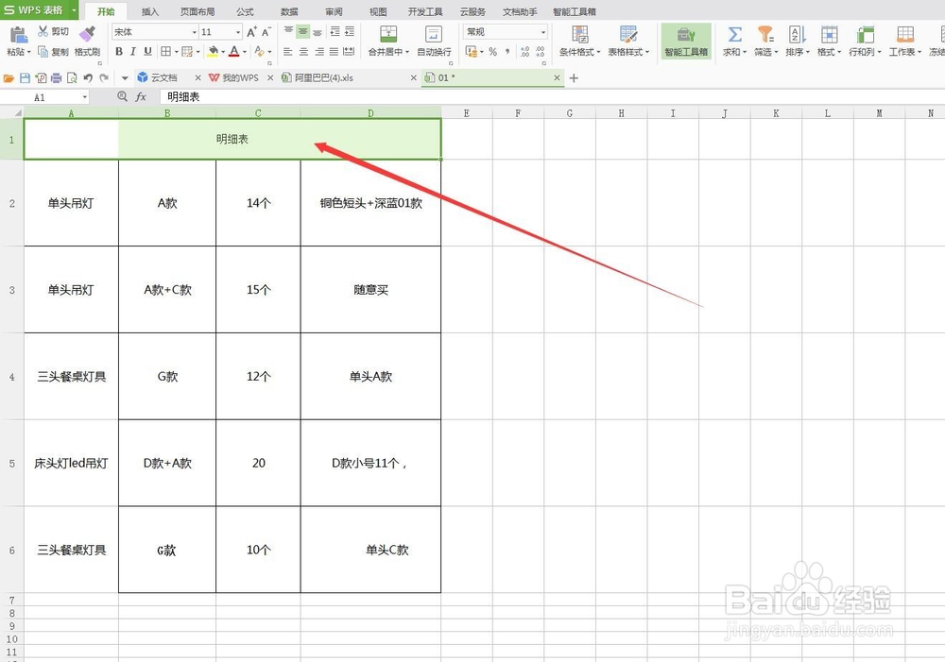Screen dimensions: 945x662
Task: Open the font color swatch picker
Action: pos(235,51)
